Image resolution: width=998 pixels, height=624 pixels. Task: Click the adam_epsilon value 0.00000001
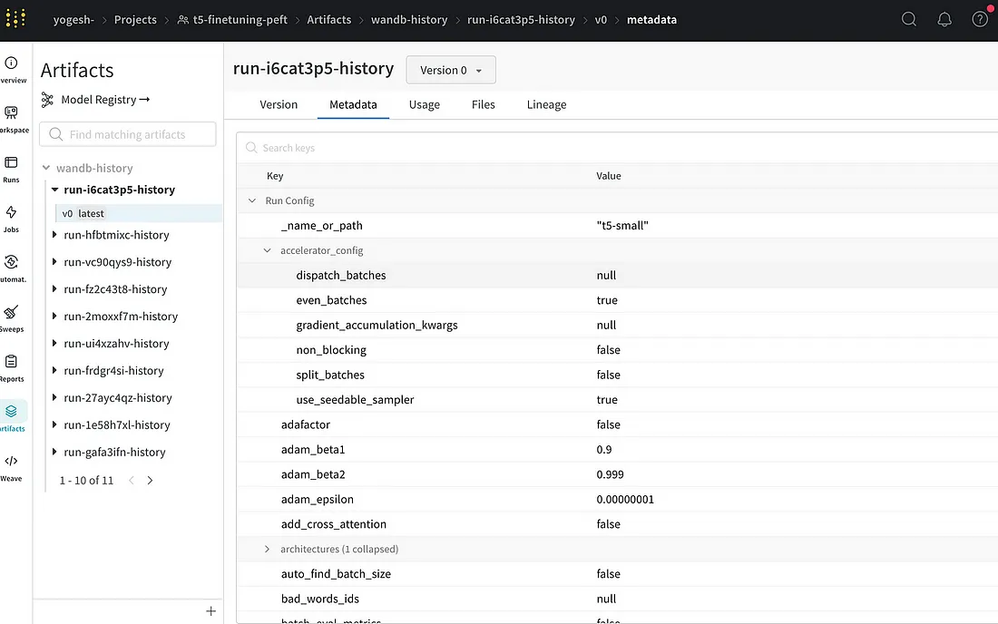625,500
